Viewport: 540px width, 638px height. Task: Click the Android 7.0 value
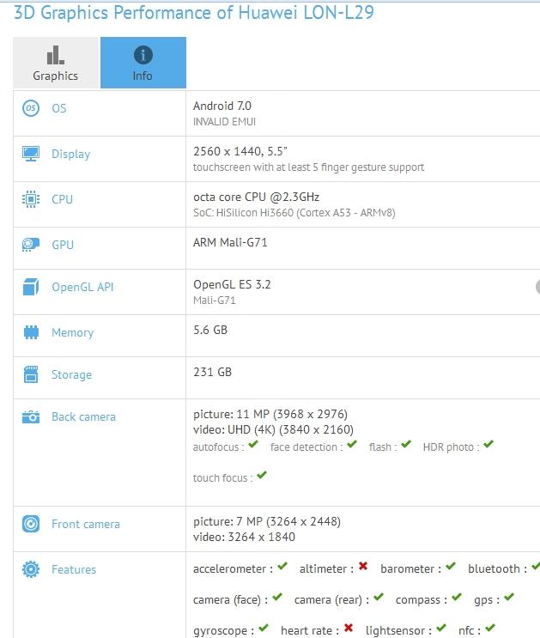pos(222,106)
